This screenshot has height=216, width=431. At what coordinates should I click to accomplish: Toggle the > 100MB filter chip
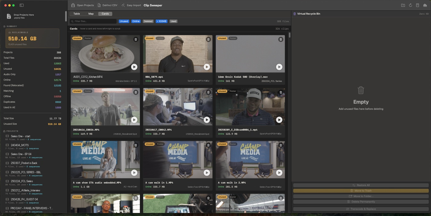pos(161,21)
